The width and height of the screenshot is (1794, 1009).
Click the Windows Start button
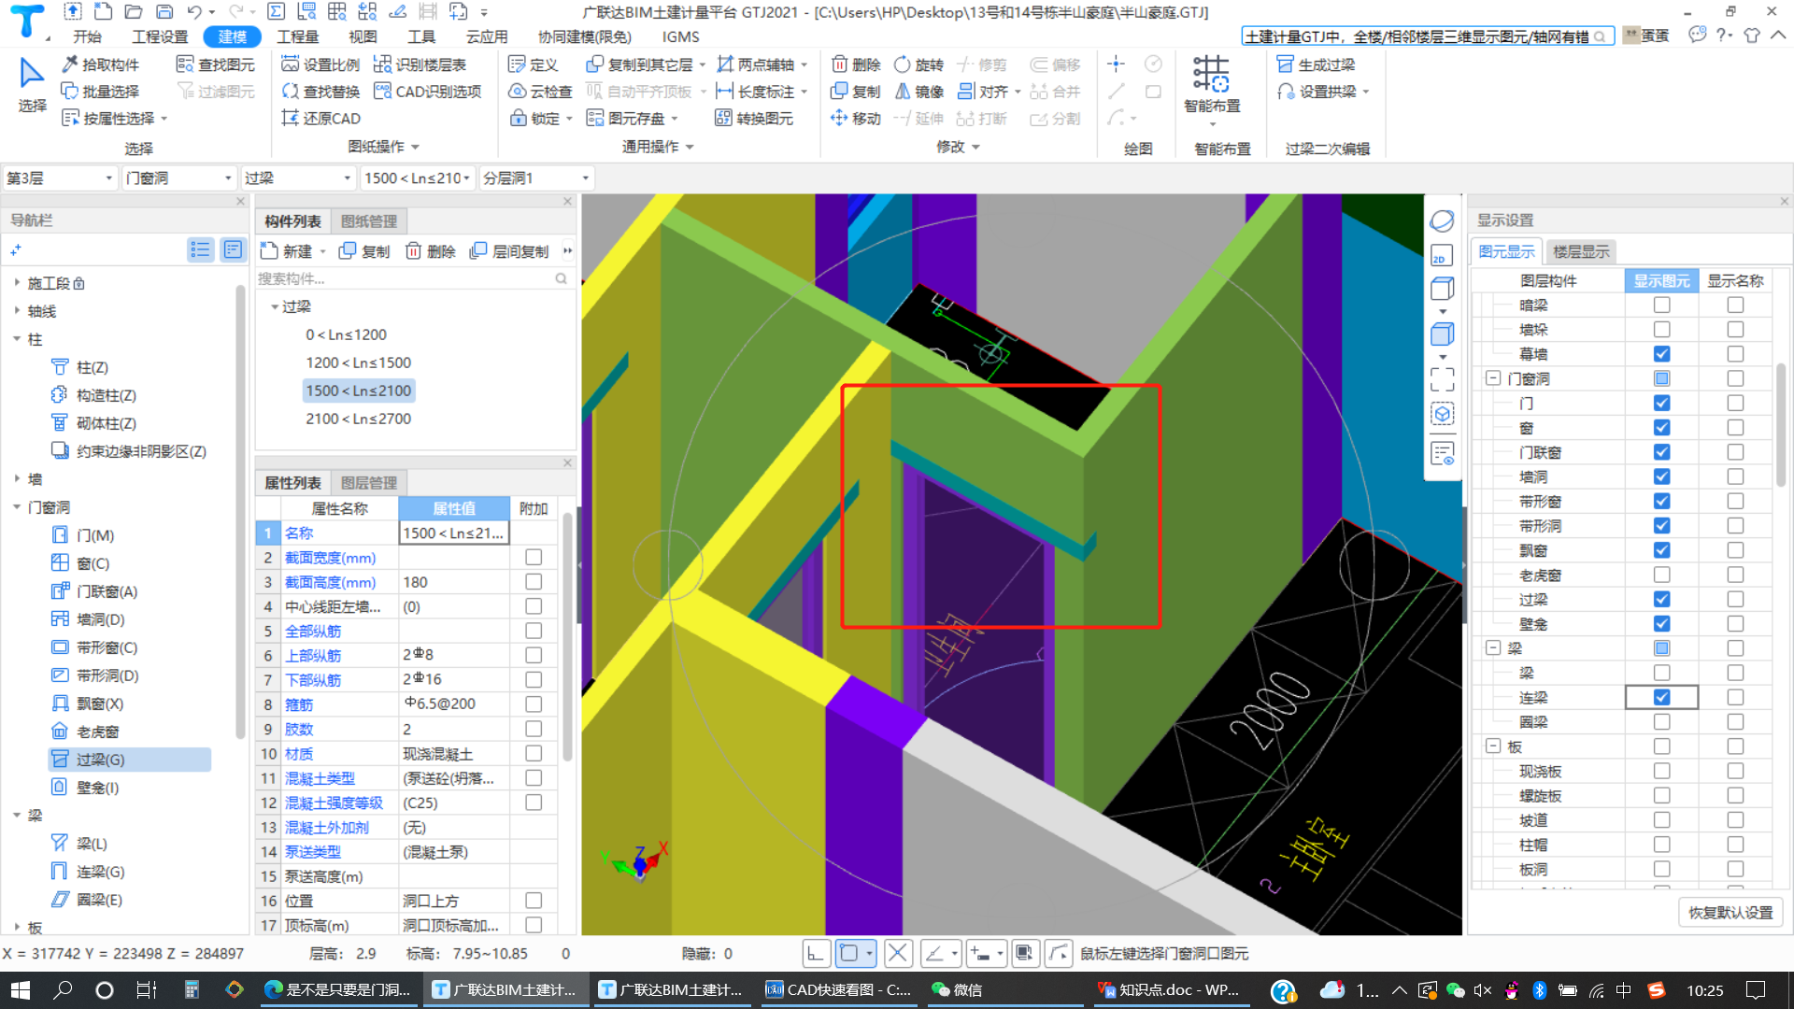point(21,989)
